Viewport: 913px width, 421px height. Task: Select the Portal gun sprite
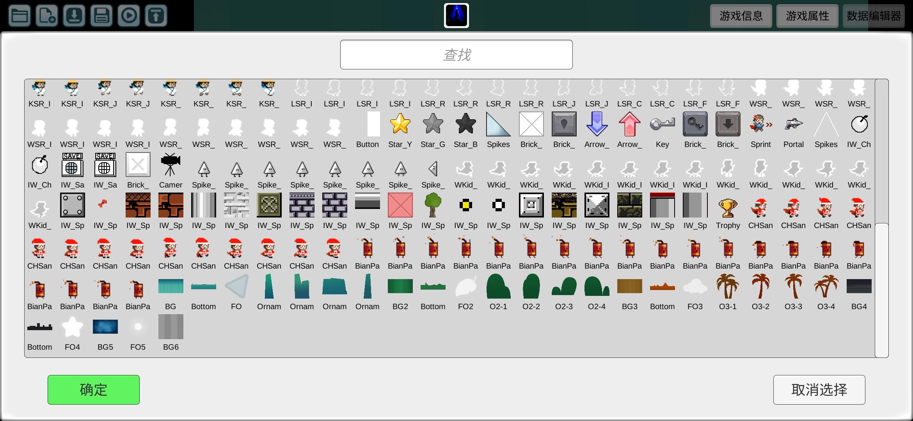(x=794, y=124)
